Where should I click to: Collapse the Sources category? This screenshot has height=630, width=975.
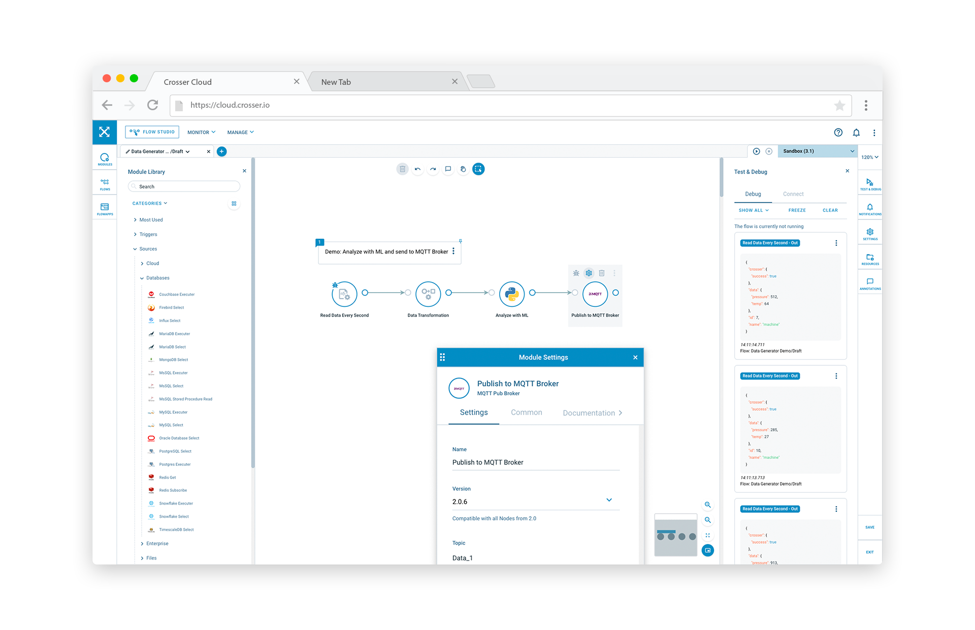coord(145,249)
